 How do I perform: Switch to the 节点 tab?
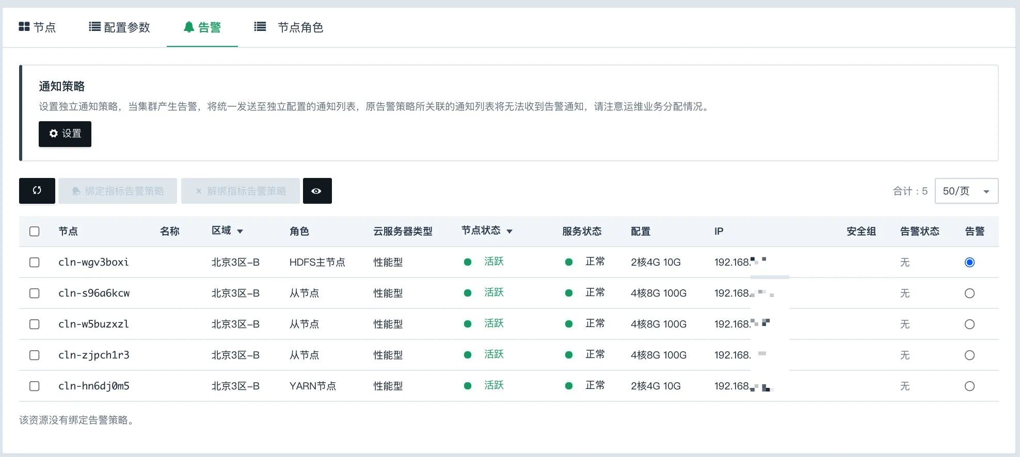point(38,27)
